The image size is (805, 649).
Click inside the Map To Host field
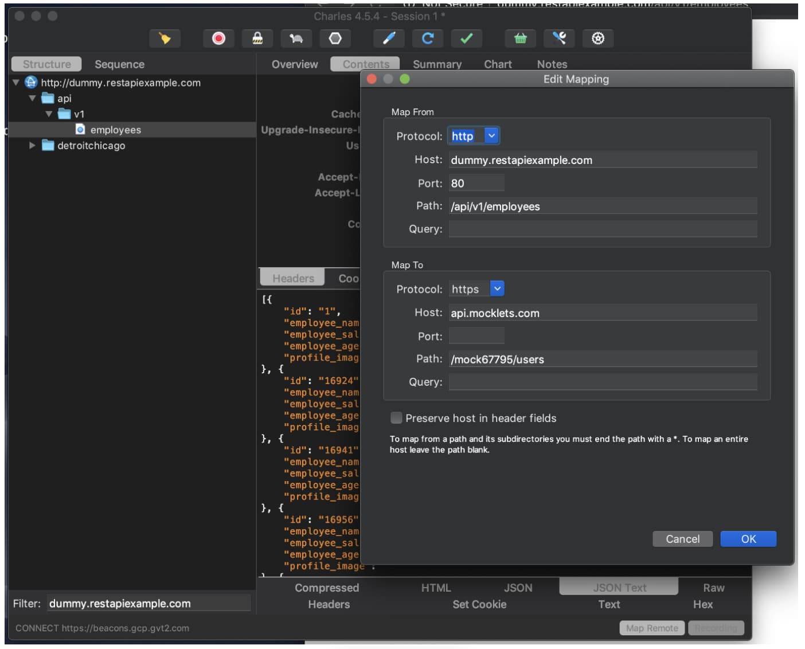point(602,312)
